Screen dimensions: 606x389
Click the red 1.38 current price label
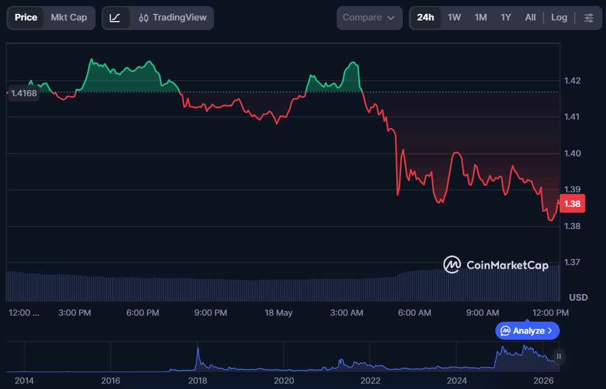point(572,204)
